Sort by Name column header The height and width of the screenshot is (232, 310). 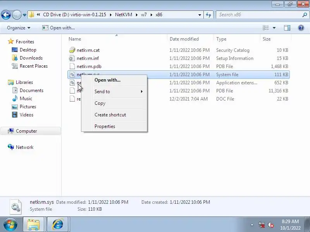coord(75,39)
